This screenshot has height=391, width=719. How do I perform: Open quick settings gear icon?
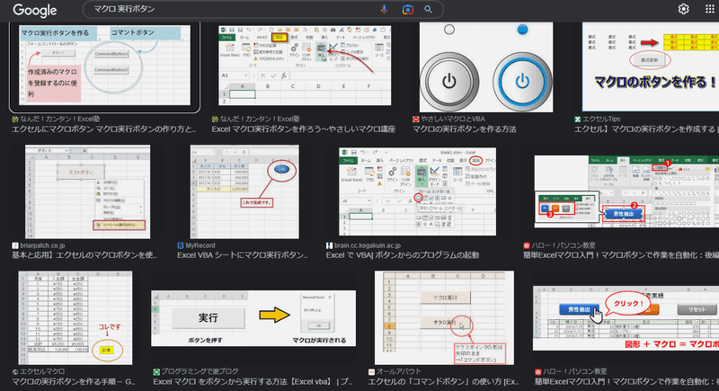pyautogui.click(x=683, y=9)
